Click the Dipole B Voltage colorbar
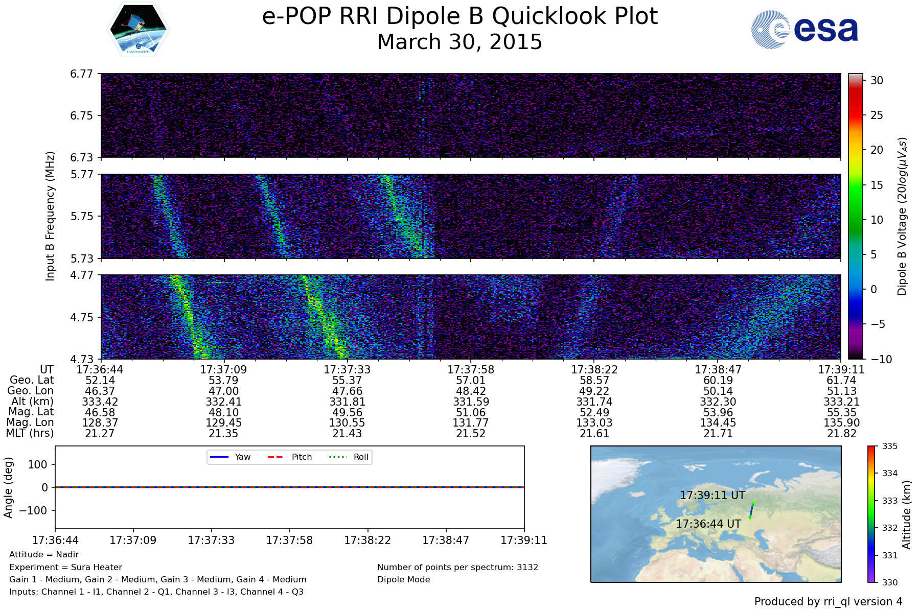Screen dimensions: 920x613 tap(855, 216)
